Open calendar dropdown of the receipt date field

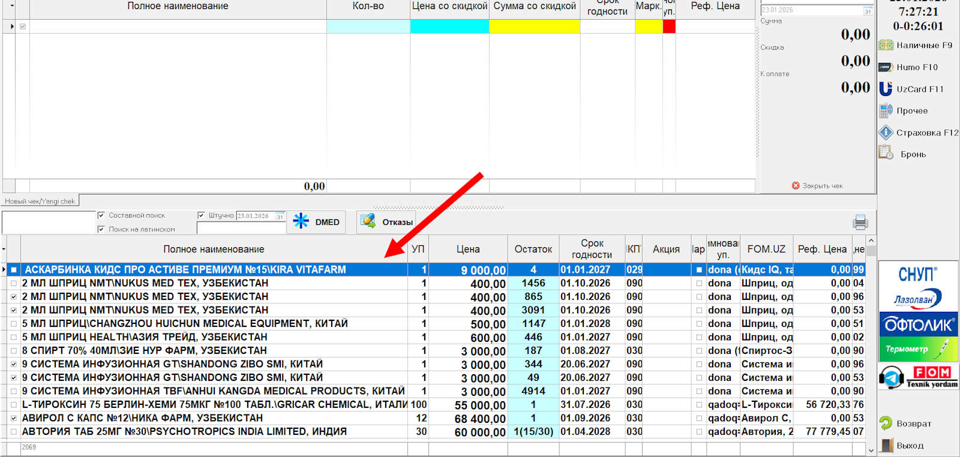[x=868, y=11]
